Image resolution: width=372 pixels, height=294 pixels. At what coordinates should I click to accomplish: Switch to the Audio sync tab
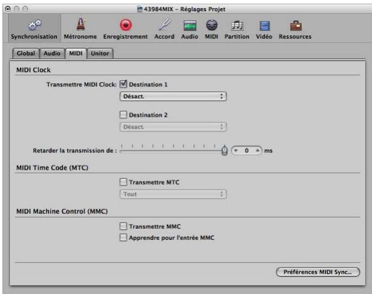pyautogui.click(x=52, y=53)
